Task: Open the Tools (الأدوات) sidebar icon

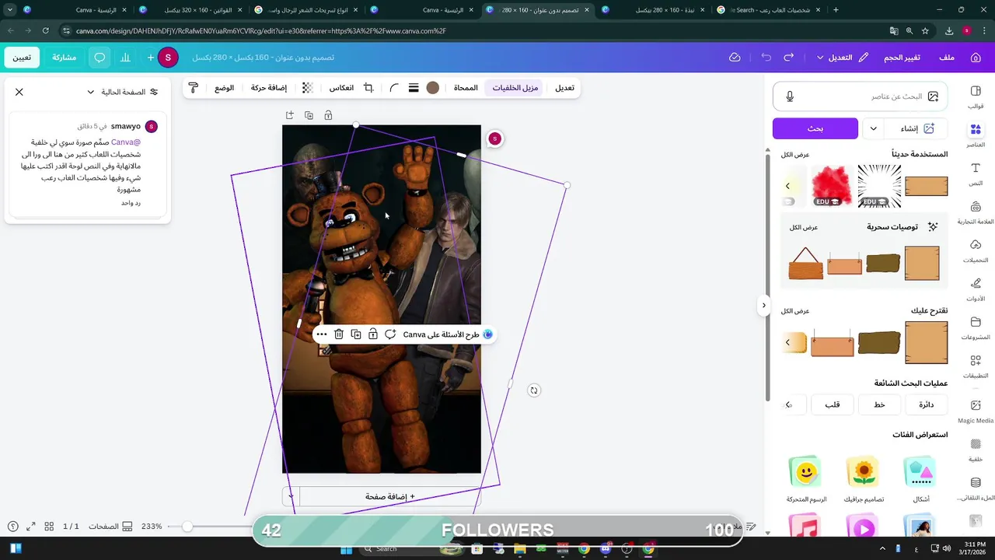Action: (976, 289)
